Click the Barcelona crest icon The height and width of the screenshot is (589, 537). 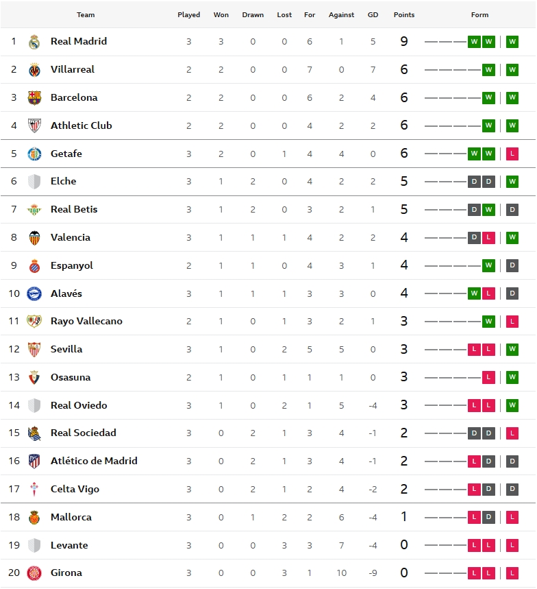tap(34, 98)
